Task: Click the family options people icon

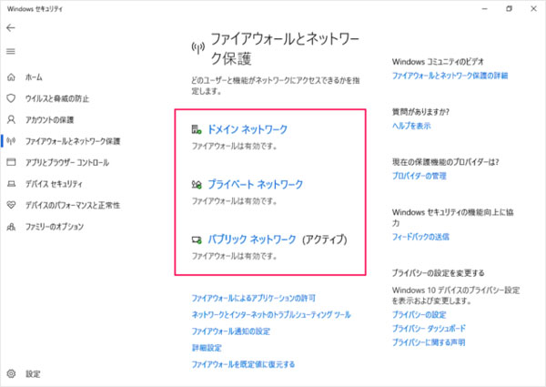Action: 11,227
